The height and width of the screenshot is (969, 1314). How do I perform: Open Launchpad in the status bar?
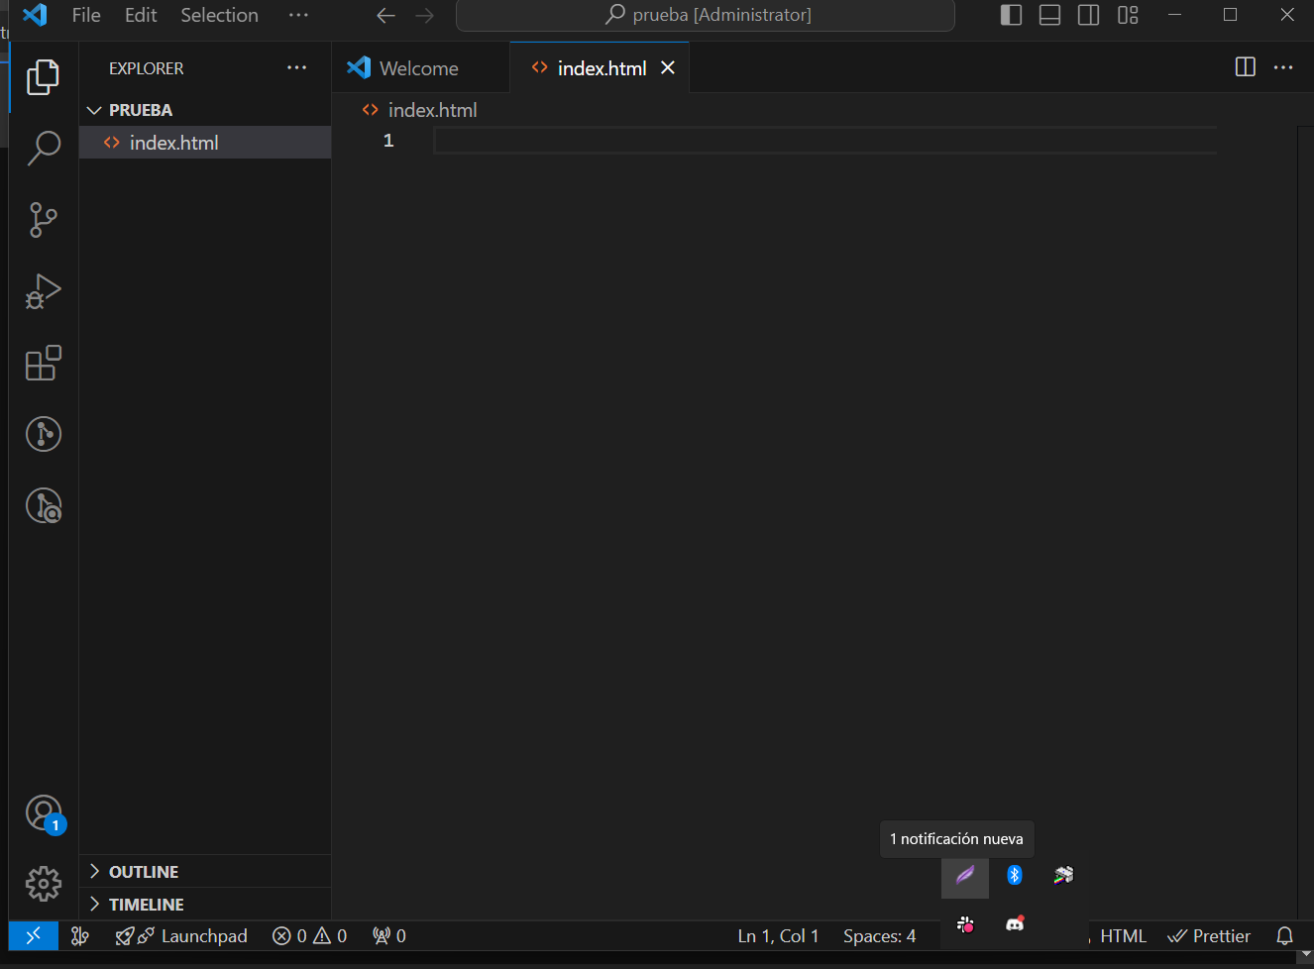(x=181, y=935)
